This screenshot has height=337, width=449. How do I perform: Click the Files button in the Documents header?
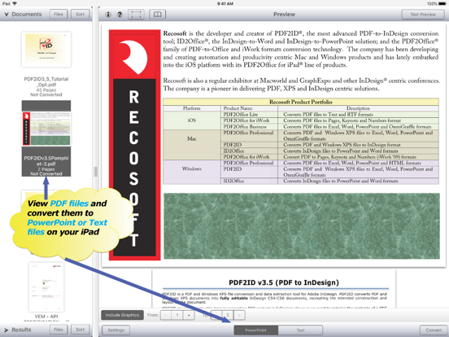click(x=59, y=15)
